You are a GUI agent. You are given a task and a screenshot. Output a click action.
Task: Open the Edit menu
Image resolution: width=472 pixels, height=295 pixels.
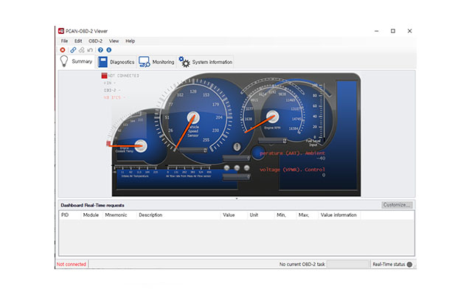pyautogui.click(x=78, y=41)
